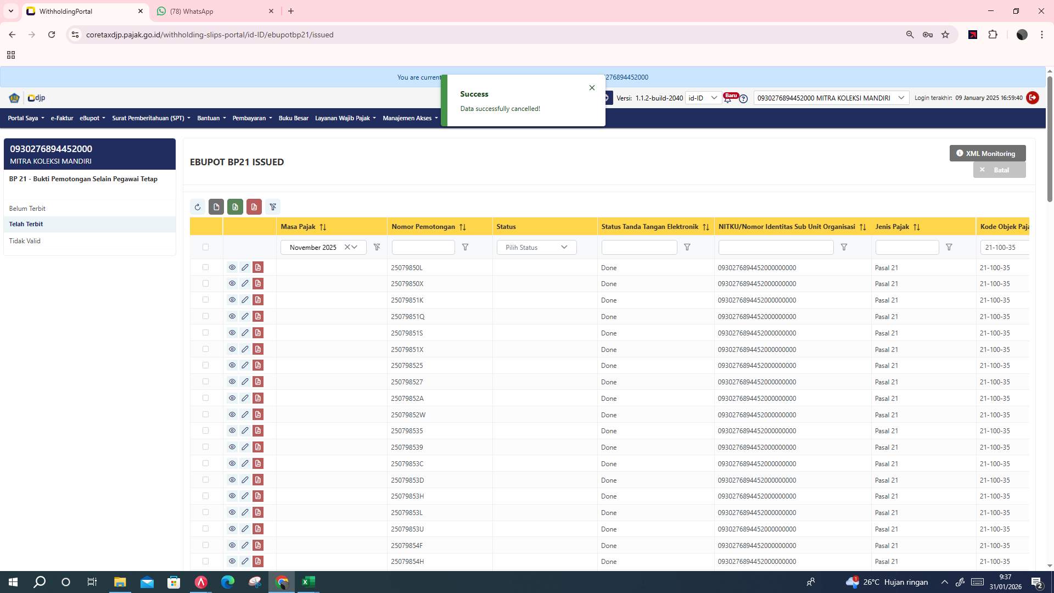1054x593 pixels.
Task: Open the eBupot menu
Action: [x=92, y=118]
